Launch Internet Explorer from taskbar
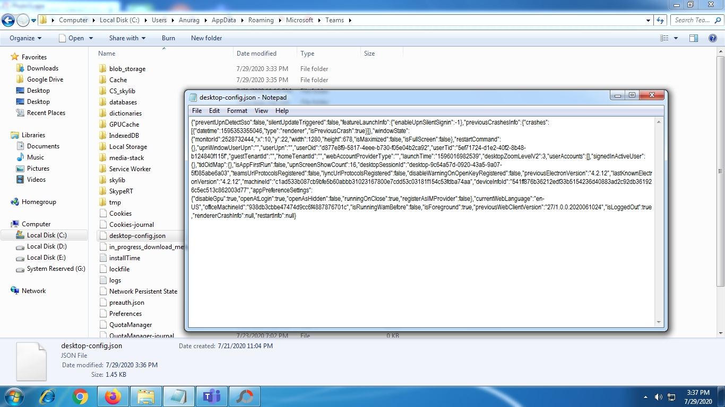The height and width of the screenshot is (407, 725). [48, 396]
